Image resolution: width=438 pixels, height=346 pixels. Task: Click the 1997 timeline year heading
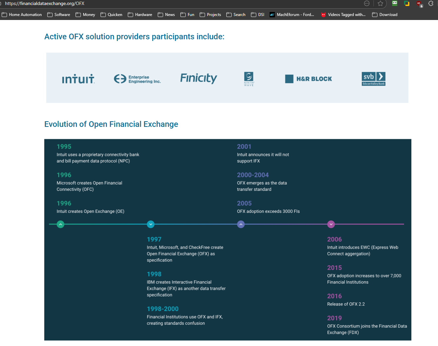[x=154, y=239]
